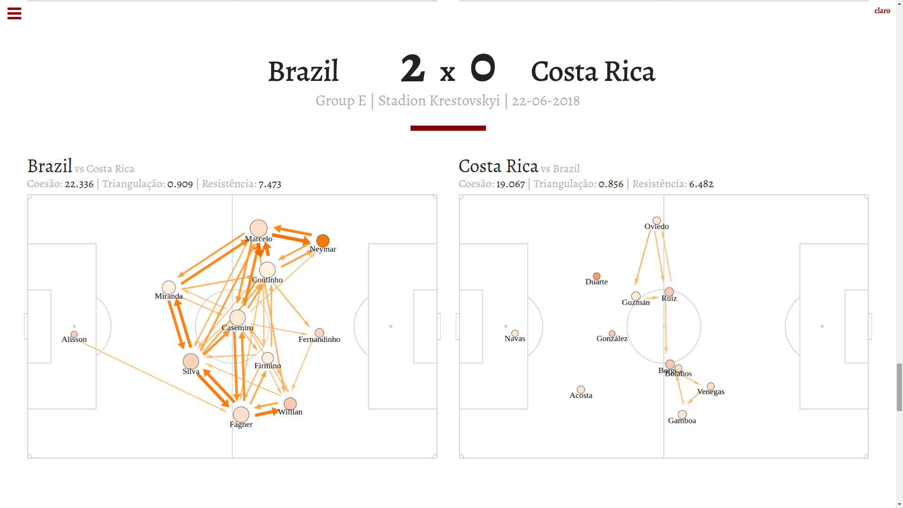The height and width of the screenshot is (508, 903).
Task: Select Casemiro's node in midfield
Action: point(238,318)
